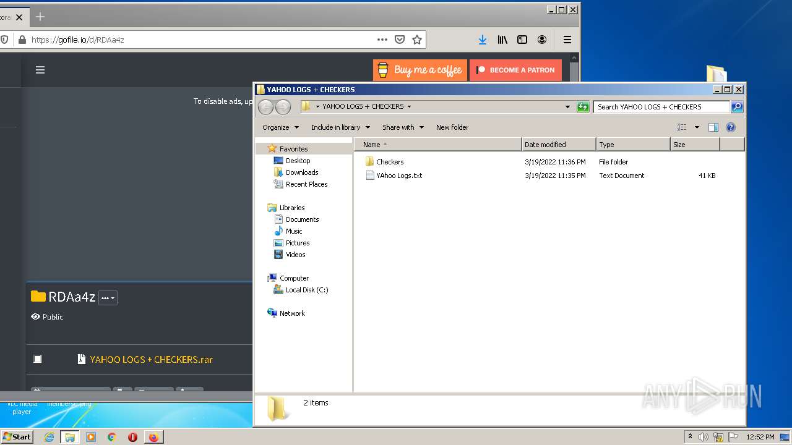Open the Organize dropdown menu

click(280, 127)
